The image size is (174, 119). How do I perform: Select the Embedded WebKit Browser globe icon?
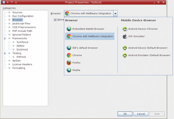coord(69,29)
